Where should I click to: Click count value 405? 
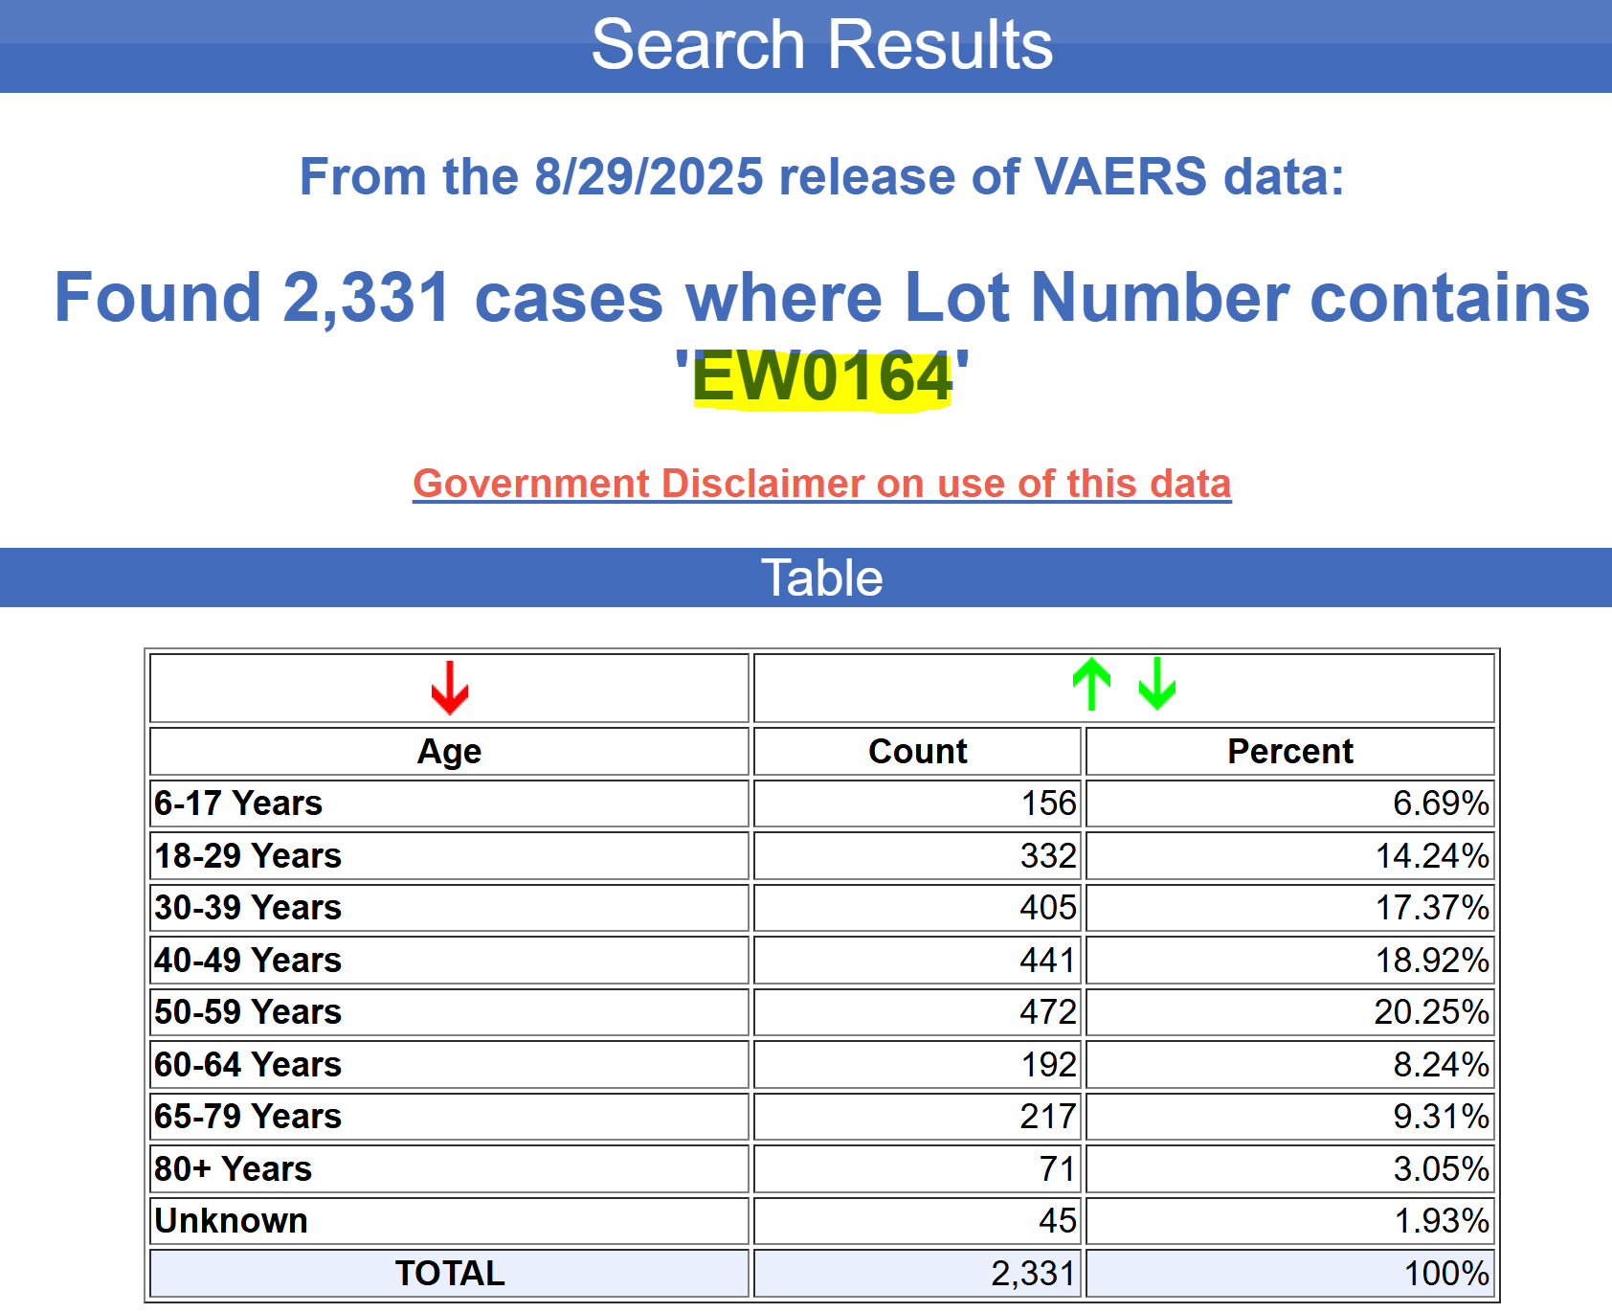(1048, 908)
